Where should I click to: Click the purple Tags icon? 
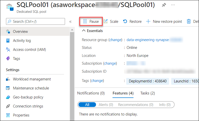click(x=8, y=59)
